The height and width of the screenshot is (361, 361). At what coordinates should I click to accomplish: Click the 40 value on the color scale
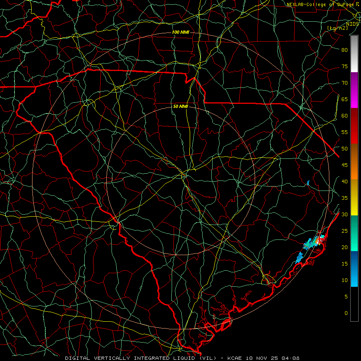click(x=345, y=182)
